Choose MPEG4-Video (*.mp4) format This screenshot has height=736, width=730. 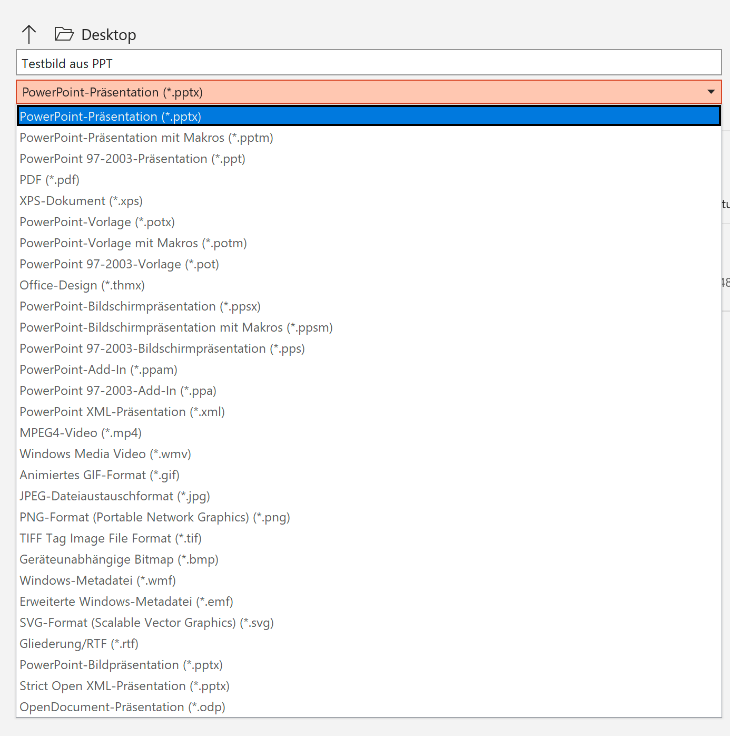369,433
